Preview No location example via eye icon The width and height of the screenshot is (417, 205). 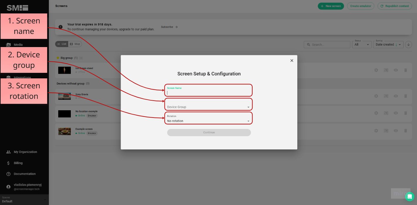396,113
